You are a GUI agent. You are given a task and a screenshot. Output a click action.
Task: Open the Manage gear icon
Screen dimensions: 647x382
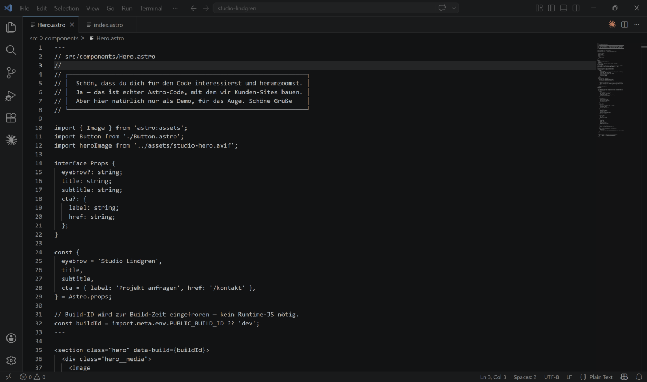tap(11, 360)
